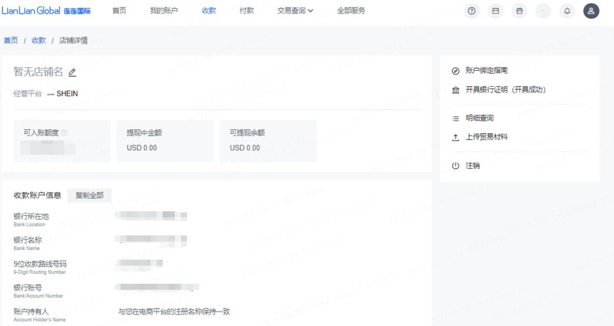Click the 可入账额度 card label
Viewport: 614px width, 326px height.
coord(41,133)
